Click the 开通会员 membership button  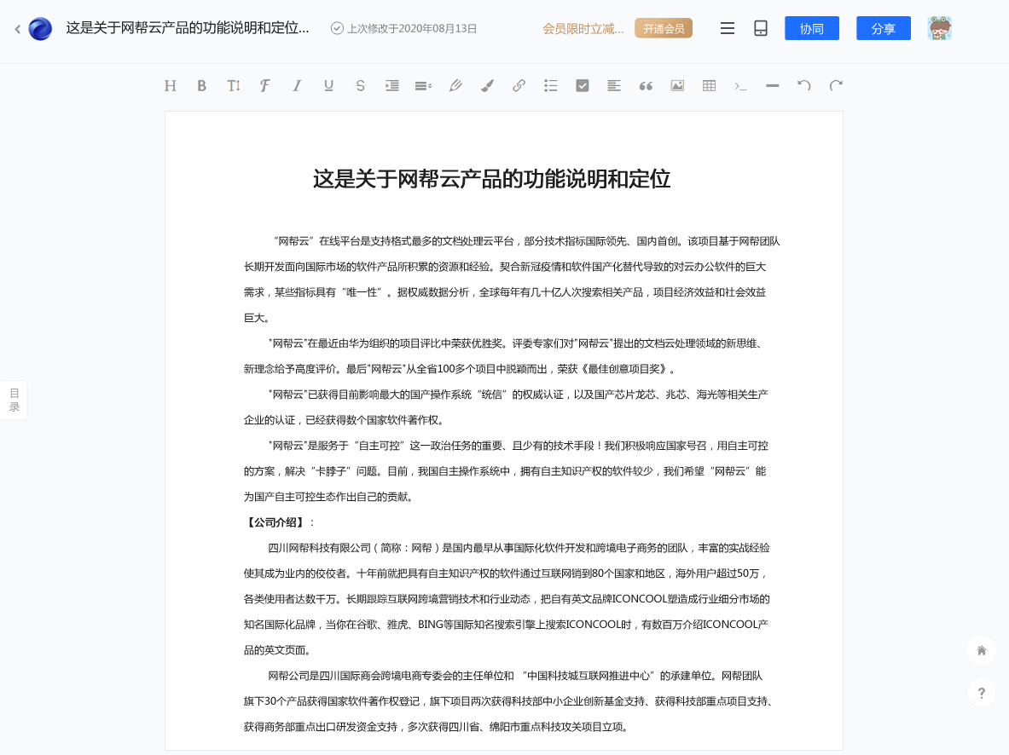[664, 28]
